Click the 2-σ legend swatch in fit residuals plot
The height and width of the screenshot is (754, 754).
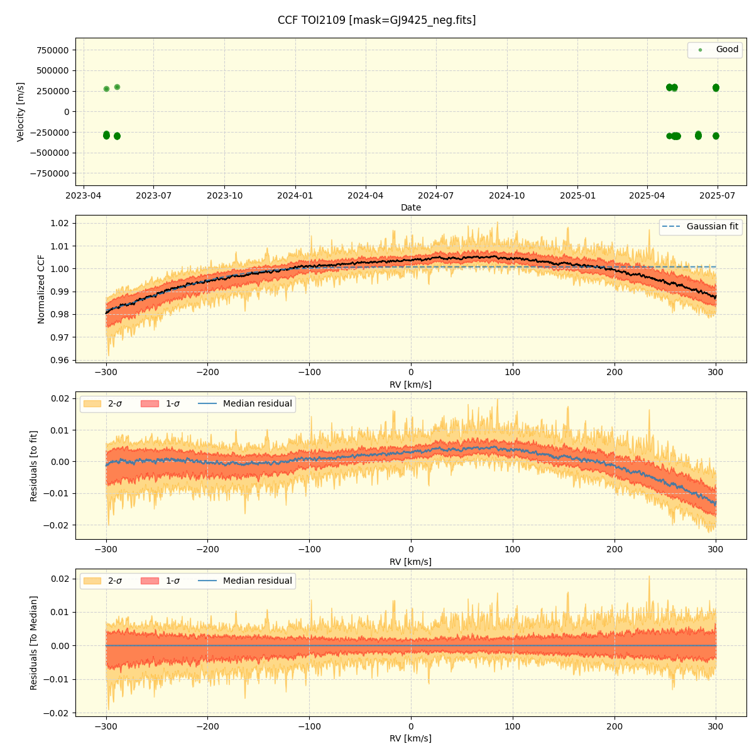[x=92, y=404]
